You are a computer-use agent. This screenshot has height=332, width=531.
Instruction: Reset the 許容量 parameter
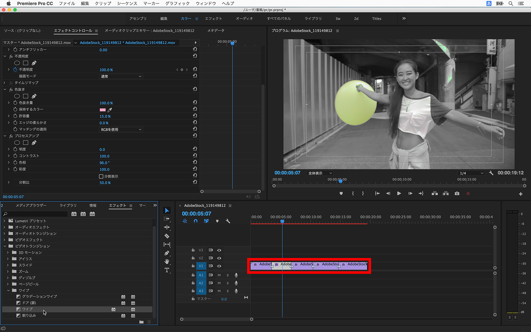(x=195, y=116)
